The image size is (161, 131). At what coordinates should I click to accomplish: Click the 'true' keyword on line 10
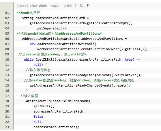coord(129,59)
